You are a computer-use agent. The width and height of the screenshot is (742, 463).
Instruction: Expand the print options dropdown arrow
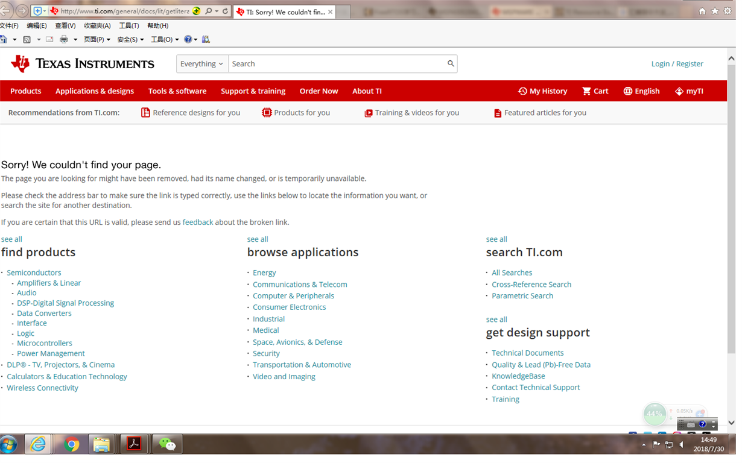75,39
